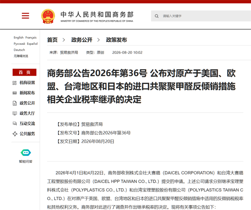This screenshot has width=251, height=210.
Task: Click the chevron after breadcrumb 首页
Action: pyautogui.click(x=64, y=40)
